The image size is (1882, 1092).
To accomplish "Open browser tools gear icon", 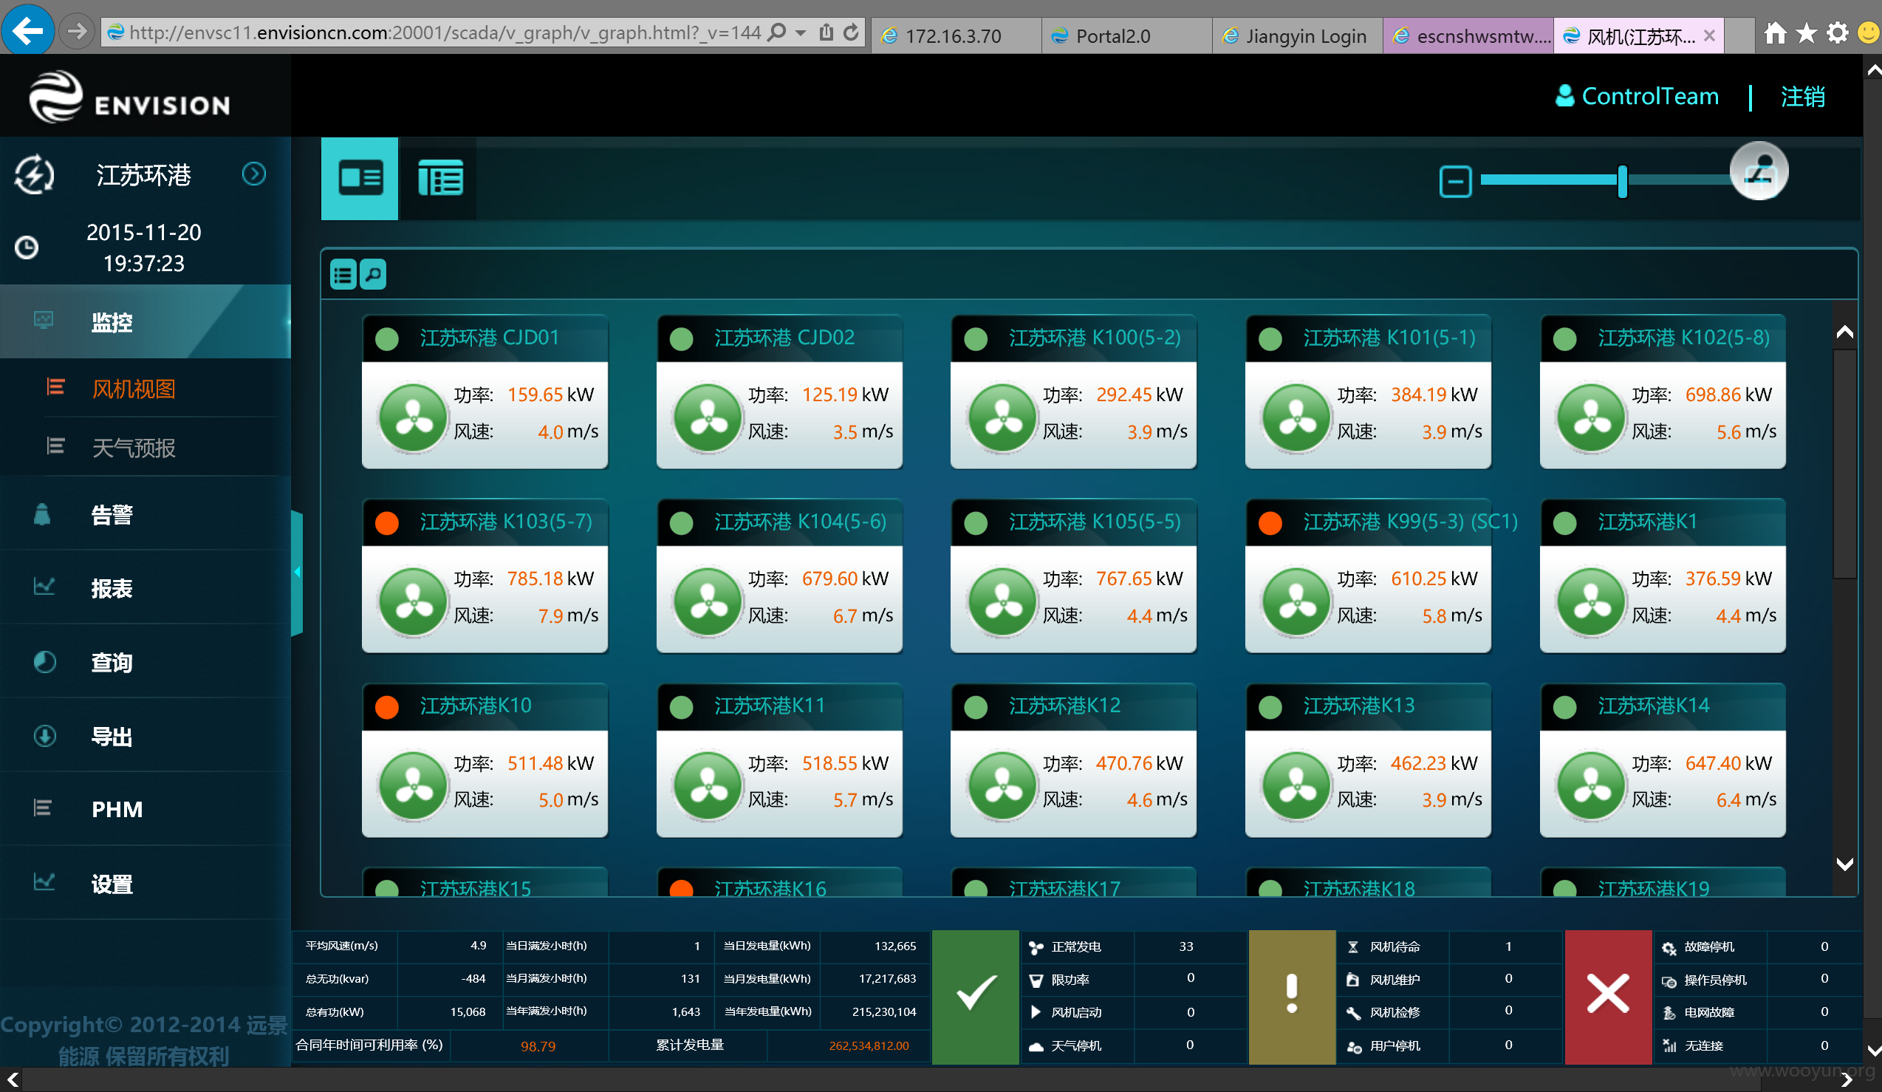I will pos(1836,33).
